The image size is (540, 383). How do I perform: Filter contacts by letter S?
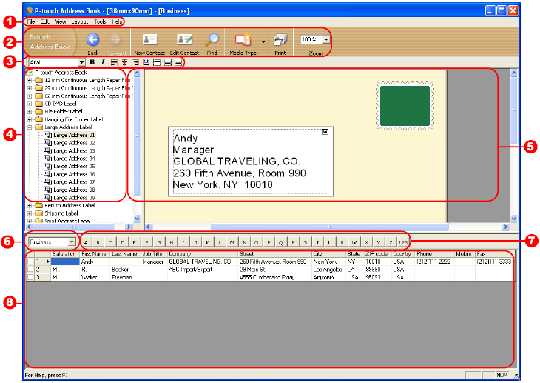[305, 242]
